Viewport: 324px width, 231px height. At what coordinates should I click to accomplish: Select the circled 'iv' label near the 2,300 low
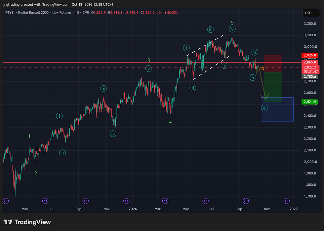click(x=113, y=134)
